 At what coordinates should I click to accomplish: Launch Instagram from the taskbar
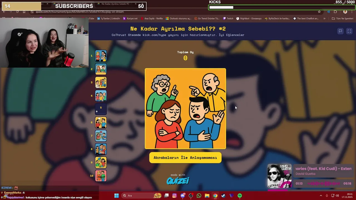[174, 196]
